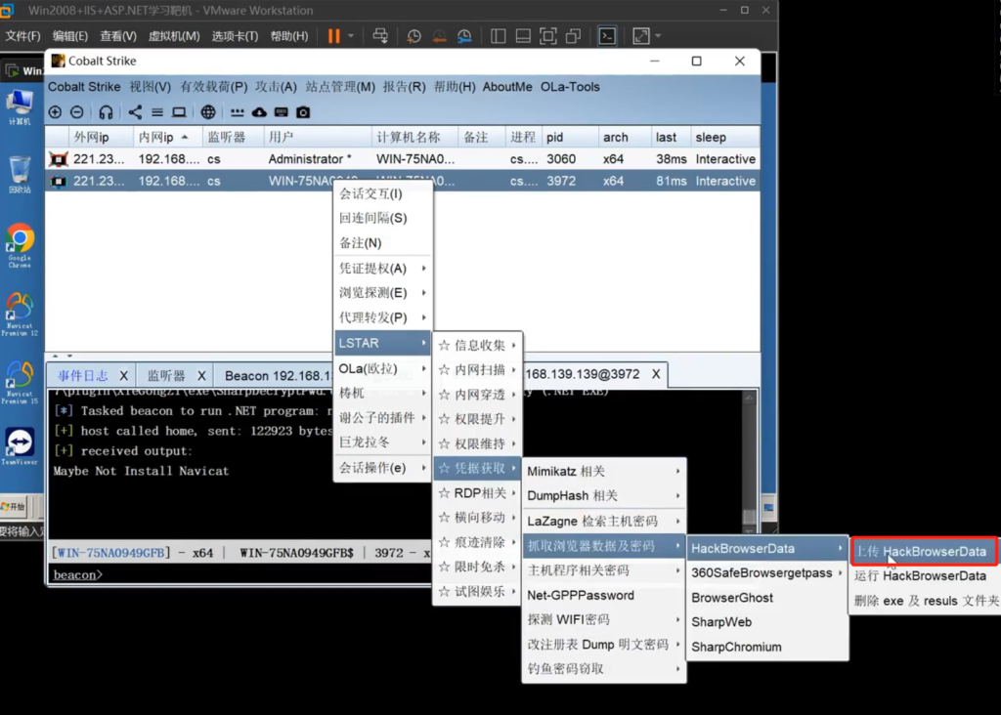This screenshot has height=715, width=1001.
Task: Expand the VMware pause dropdown arrow
Action: tap(351, 36)
